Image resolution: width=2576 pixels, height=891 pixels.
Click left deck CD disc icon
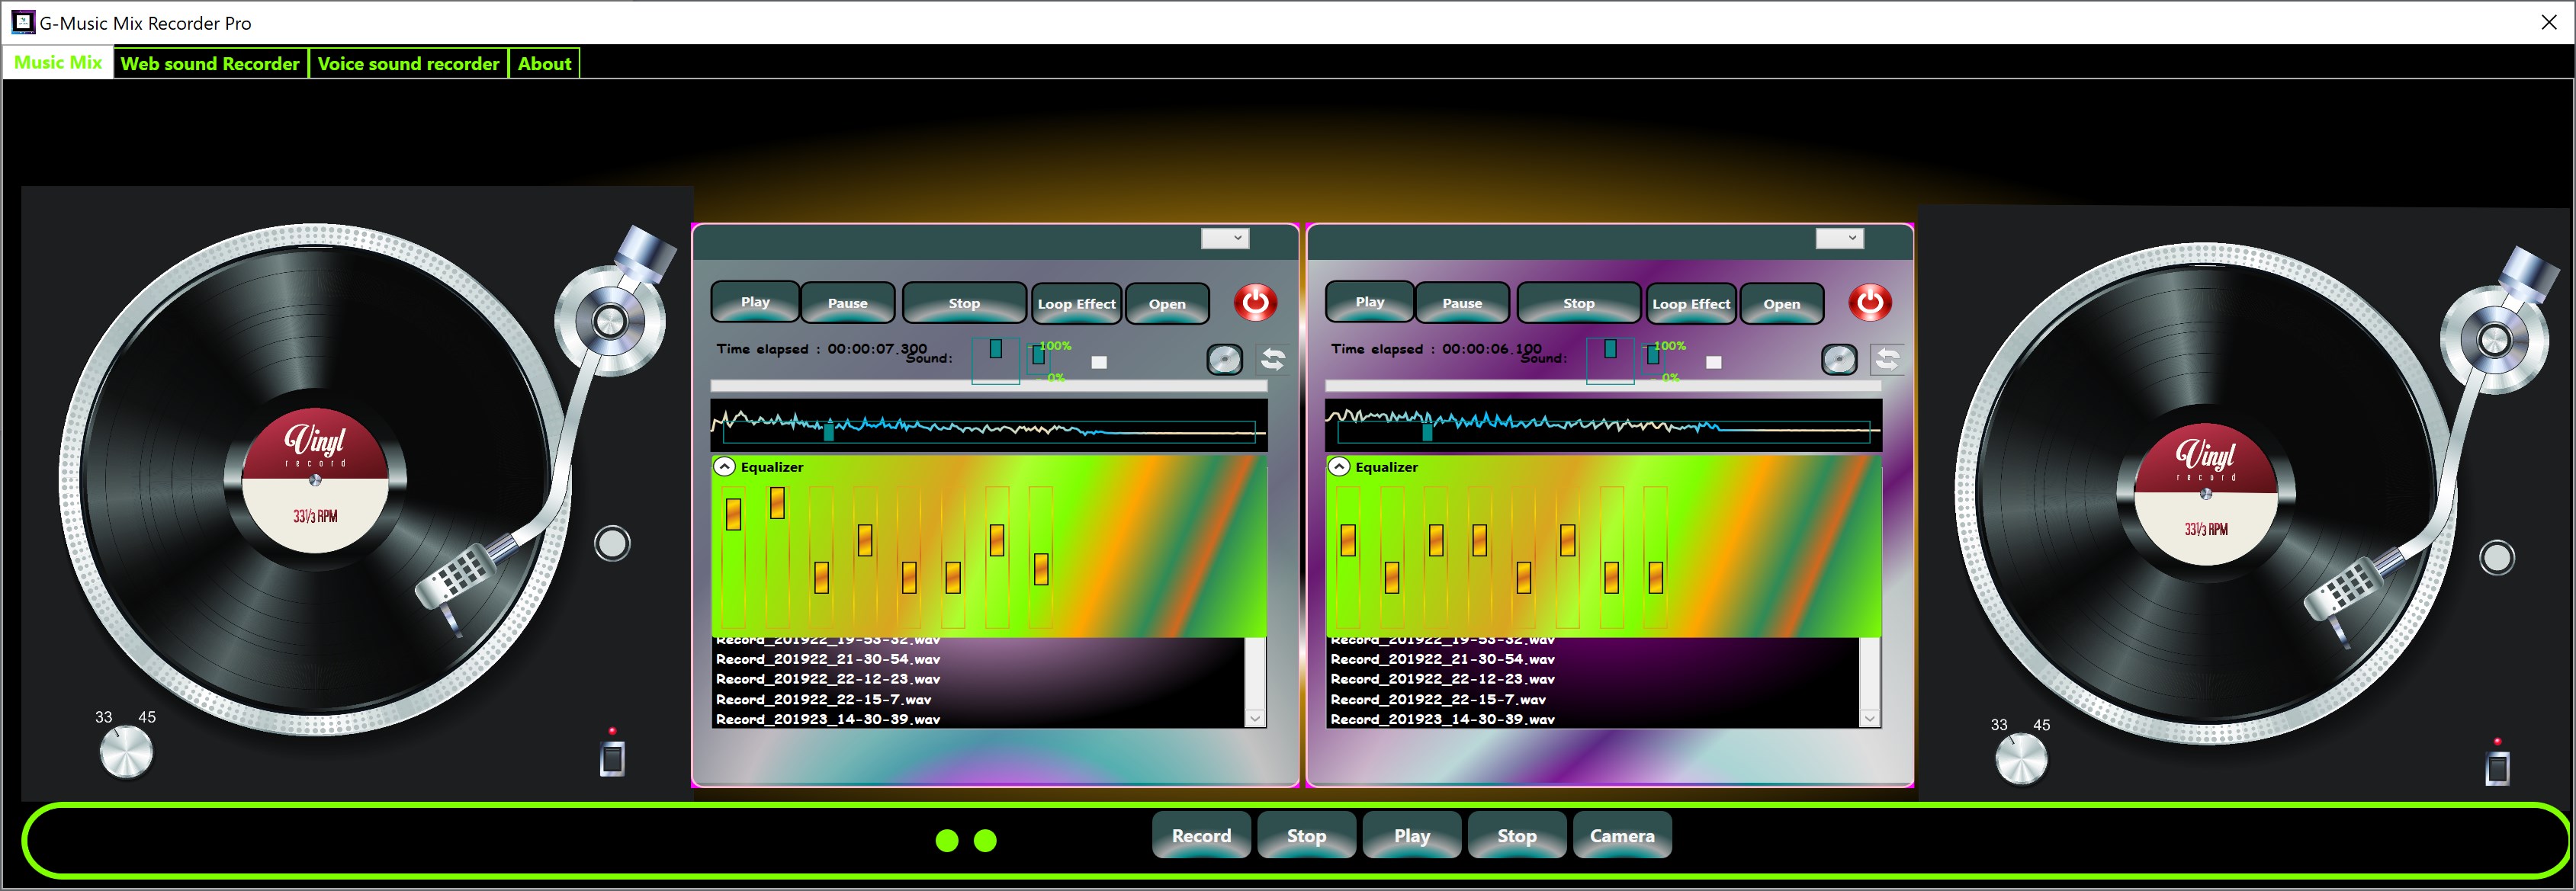click(1224, 359)
